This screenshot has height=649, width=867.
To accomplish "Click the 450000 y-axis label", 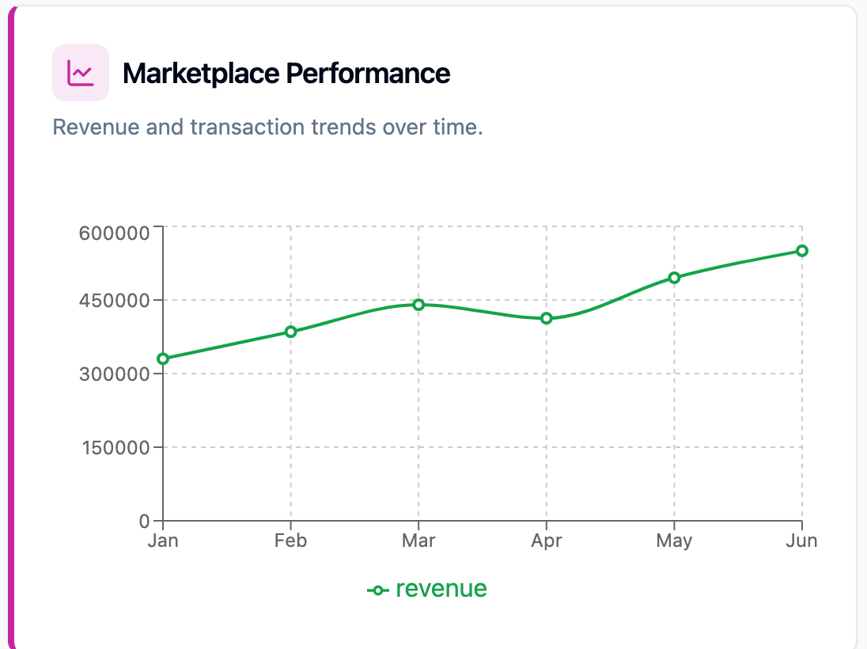I will point(115,301).
